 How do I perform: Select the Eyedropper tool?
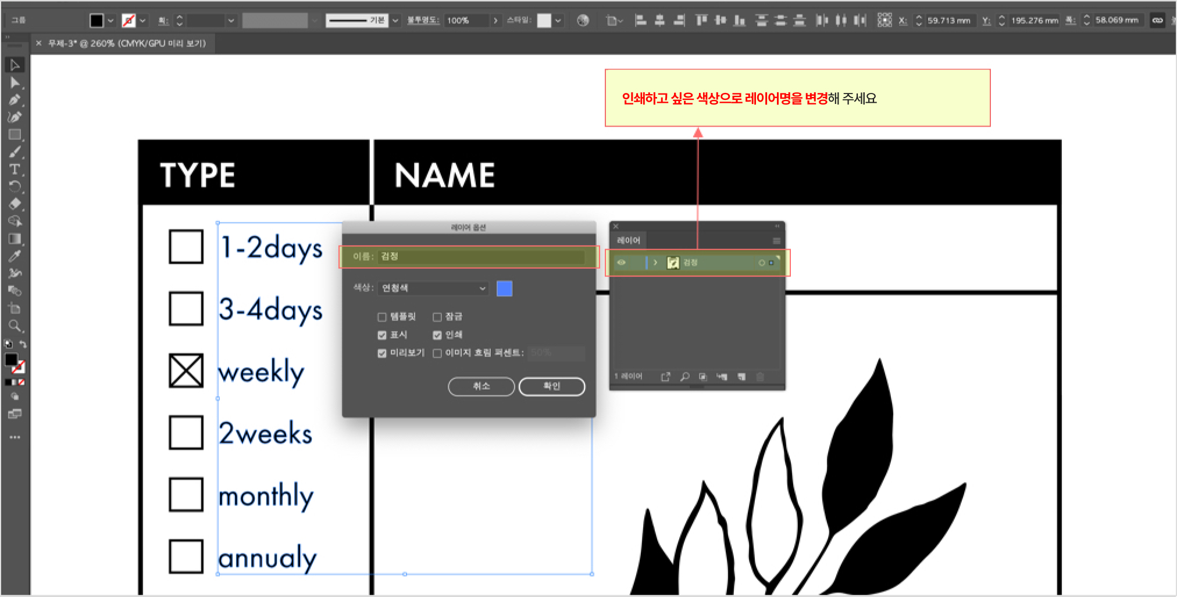point(15,256)
